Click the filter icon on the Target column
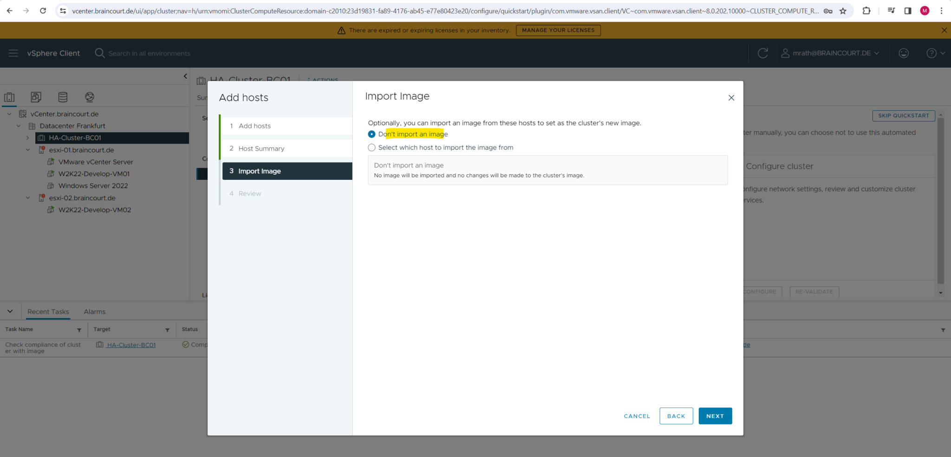The image size is (951, 457). pyautogui.click(x=168, y=329)
